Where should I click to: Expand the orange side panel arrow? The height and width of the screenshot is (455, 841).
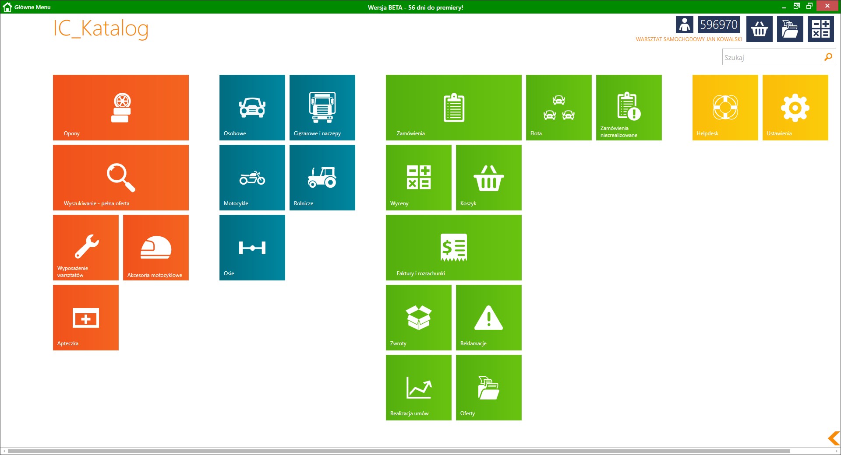[x=834, y=438]
